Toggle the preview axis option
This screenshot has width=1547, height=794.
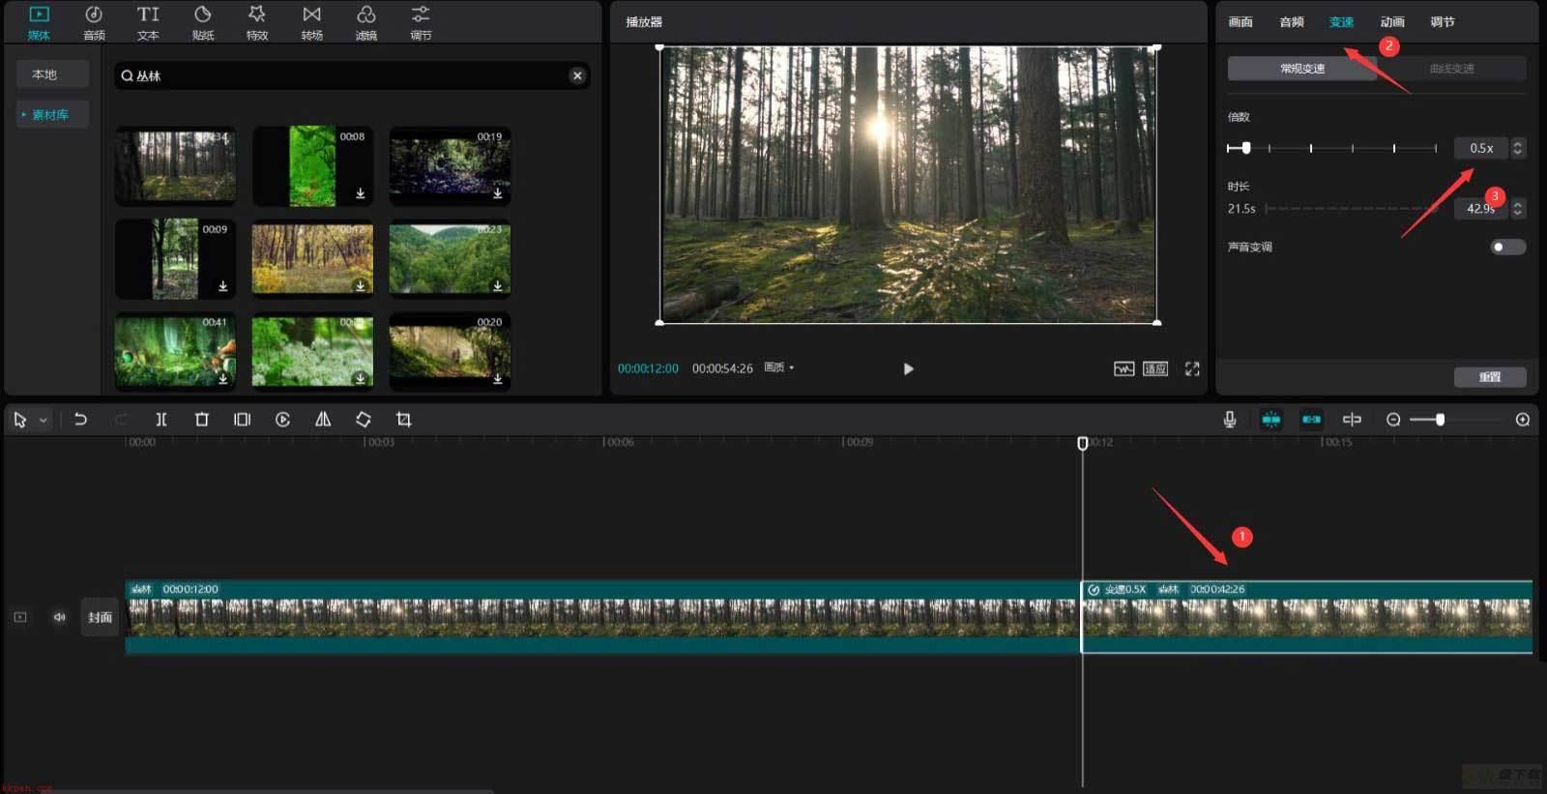[x=1352, y=420]
